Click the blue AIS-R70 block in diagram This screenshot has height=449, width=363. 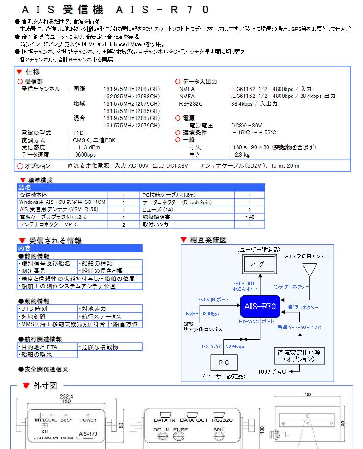[x=260, y=306]
